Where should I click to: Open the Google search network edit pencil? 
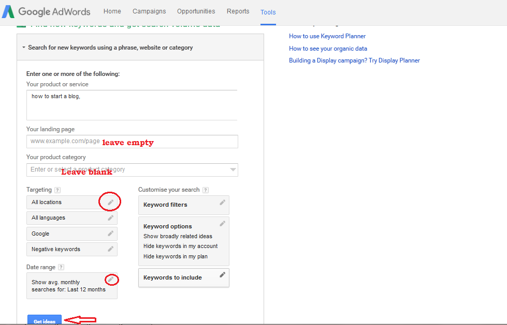pyautogui.click(x=110, y=233)
